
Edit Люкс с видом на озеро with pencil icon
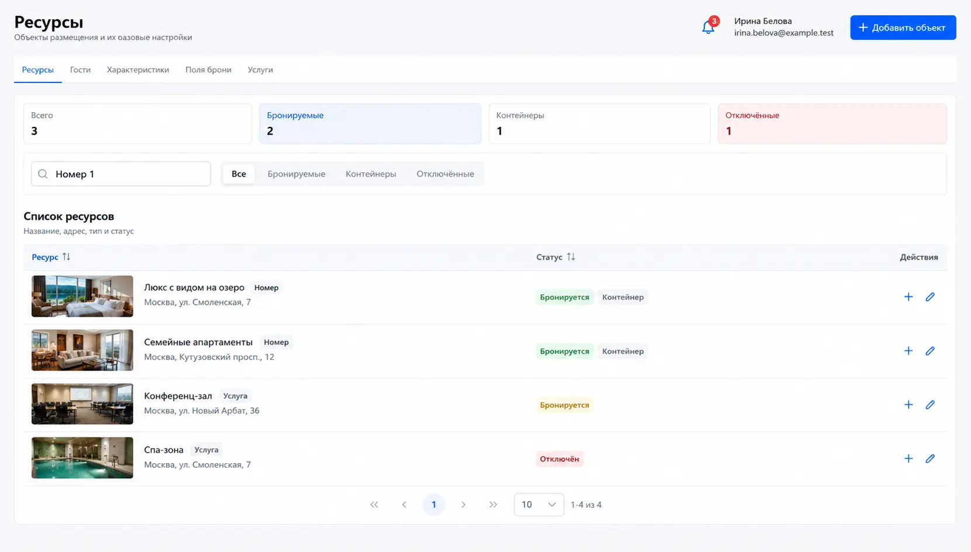930,297
